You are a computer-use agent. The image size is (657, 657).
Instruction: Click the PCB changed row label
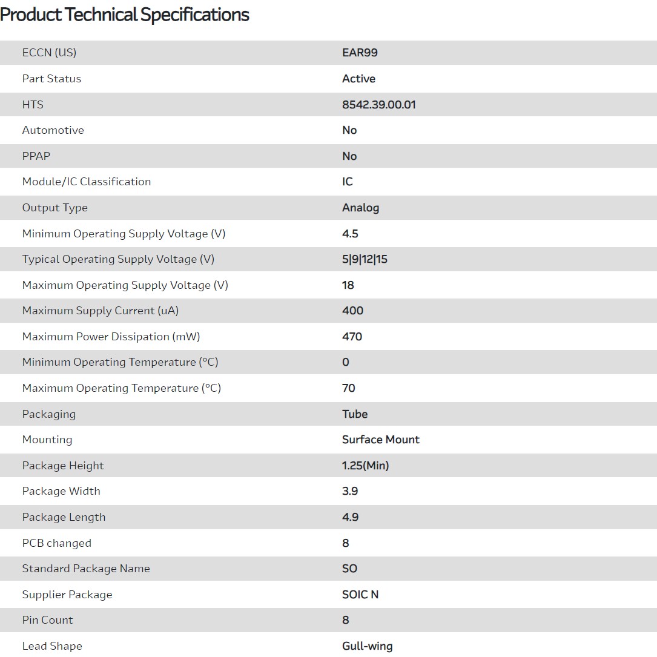point(56,543)
